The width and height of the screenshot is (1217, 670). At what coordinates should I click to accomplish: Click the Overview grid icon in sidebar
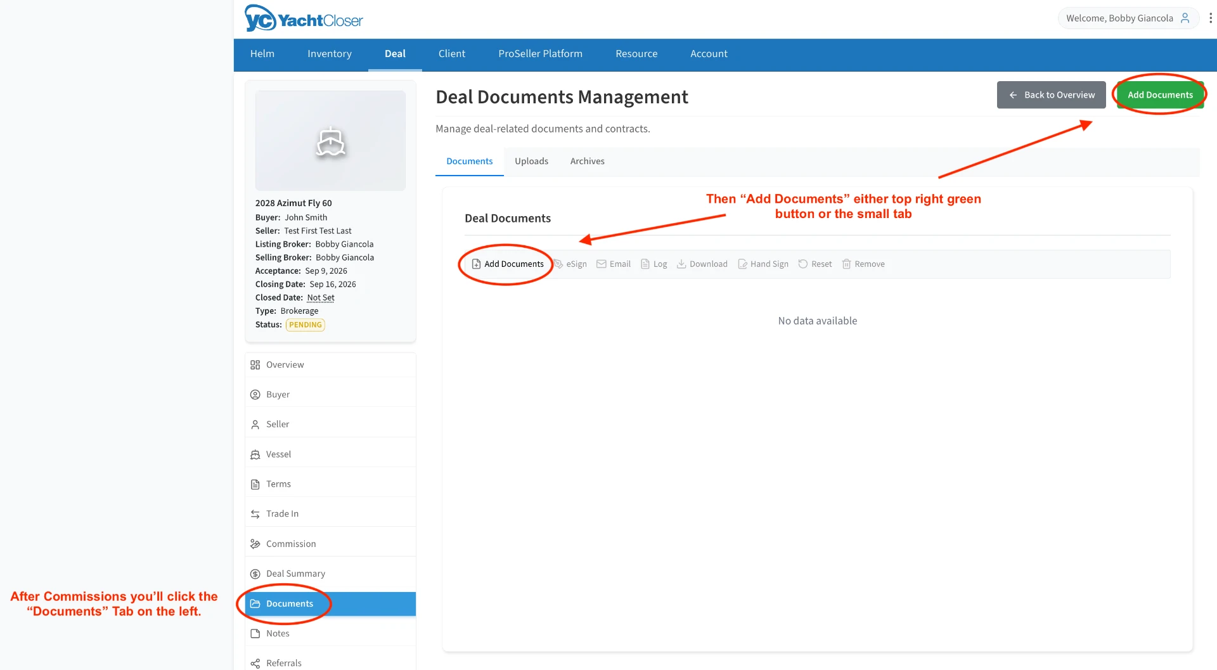coord(255,365)
